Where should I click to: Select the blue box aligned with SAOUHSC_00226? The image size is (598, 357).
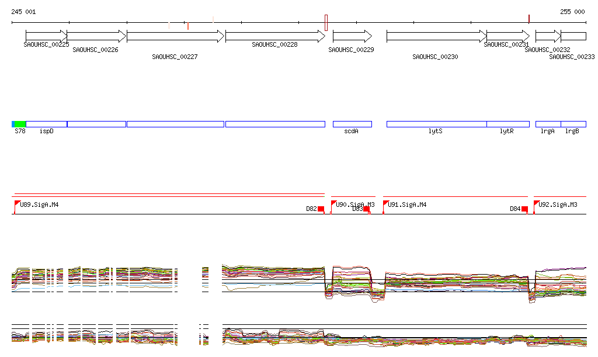tap(96, 124)
